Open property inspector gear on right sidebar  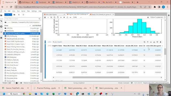(x=169, y=15)
